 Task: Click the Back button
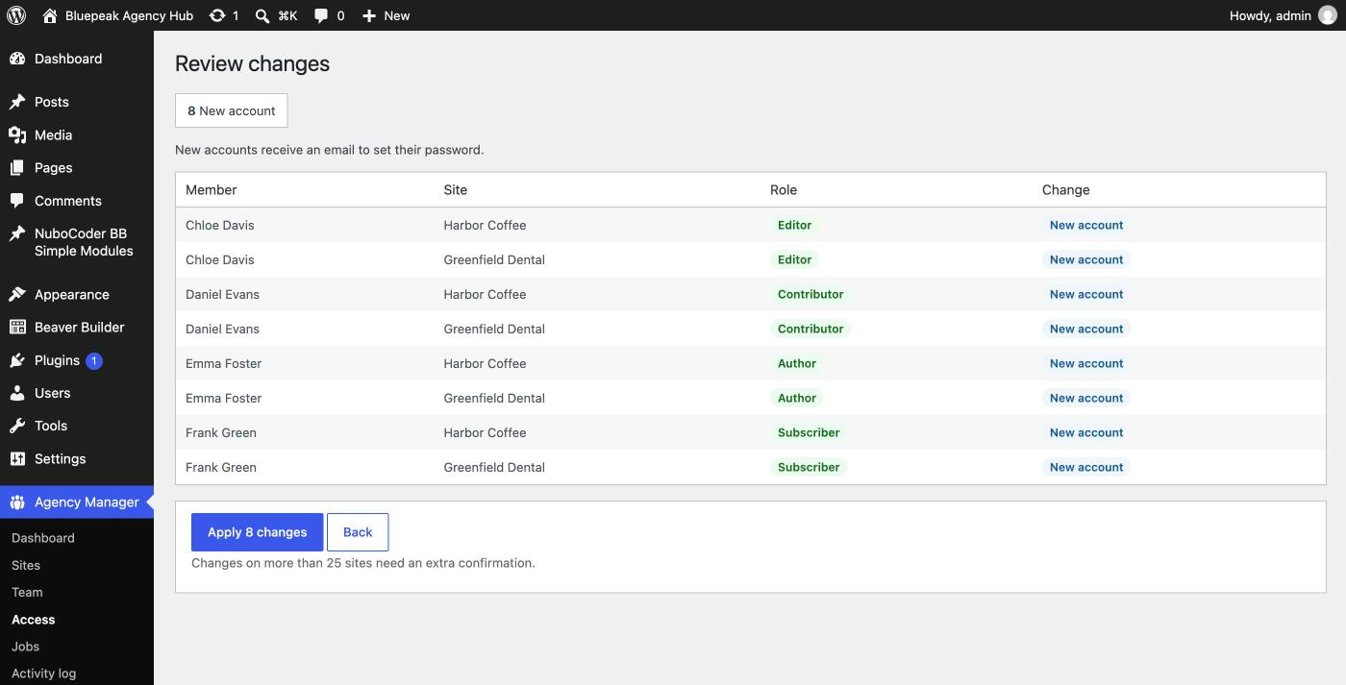pyautogui.click(x=358, y=532)
